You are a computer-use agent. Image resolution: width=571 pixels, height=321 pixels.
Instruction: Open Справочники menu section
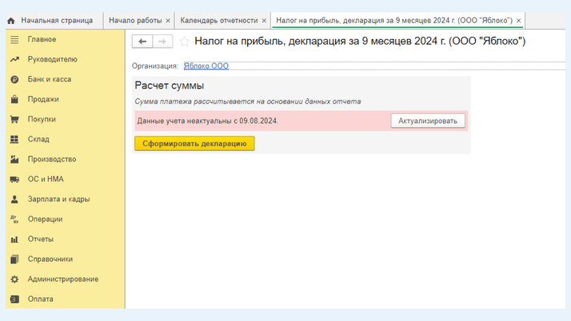pos(50,260)
